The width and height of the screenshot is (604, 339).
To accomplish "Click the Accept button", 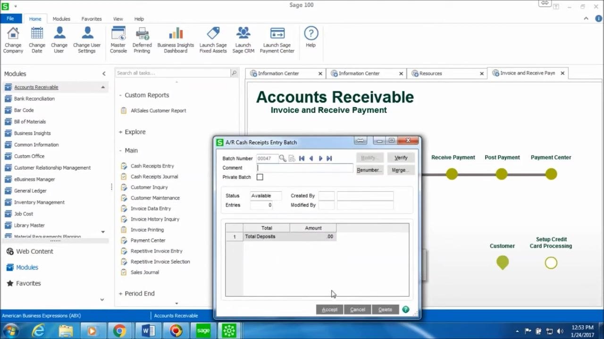I will [x=329, y=309].
